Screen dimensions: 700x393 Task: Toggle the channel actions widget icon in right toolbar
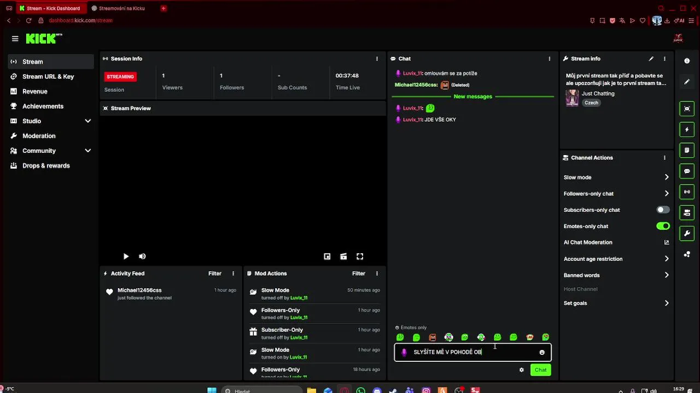pyautogui.click(x=687, y=212)
